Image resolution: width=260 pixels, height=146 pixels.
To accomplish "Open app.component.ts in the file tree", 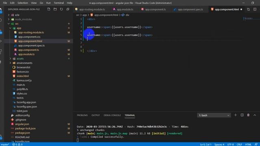I will click(x=28, y=50).
